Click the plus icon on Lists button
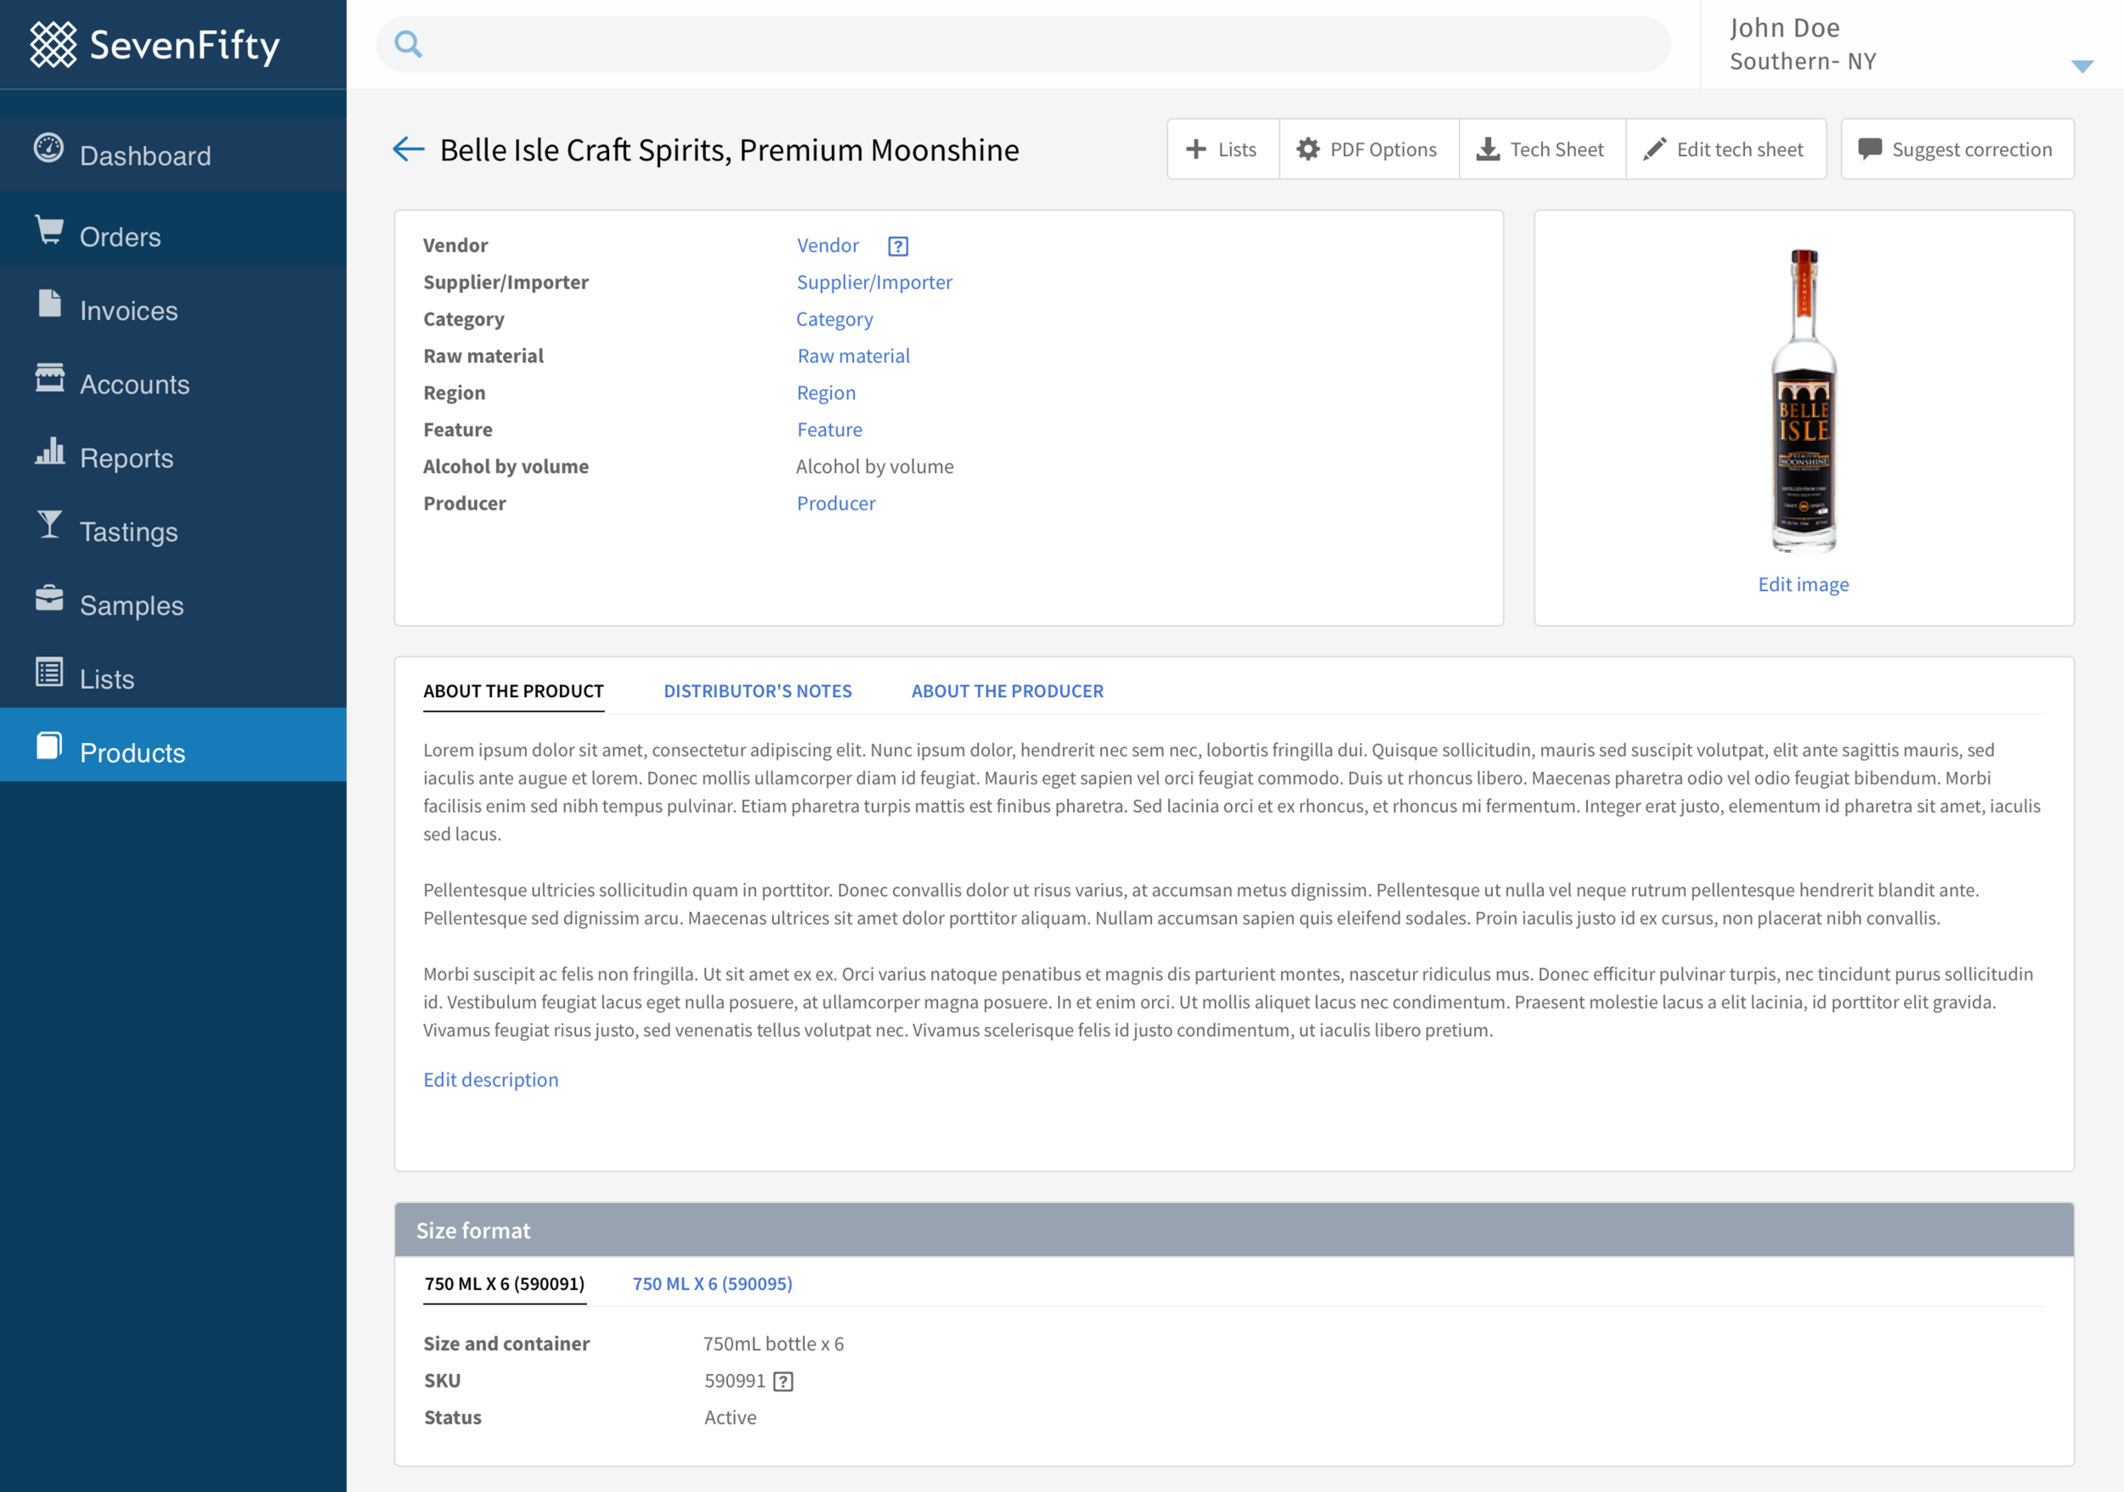The width and height of the screenshot is (2124, 1492). pos(1196,149)
